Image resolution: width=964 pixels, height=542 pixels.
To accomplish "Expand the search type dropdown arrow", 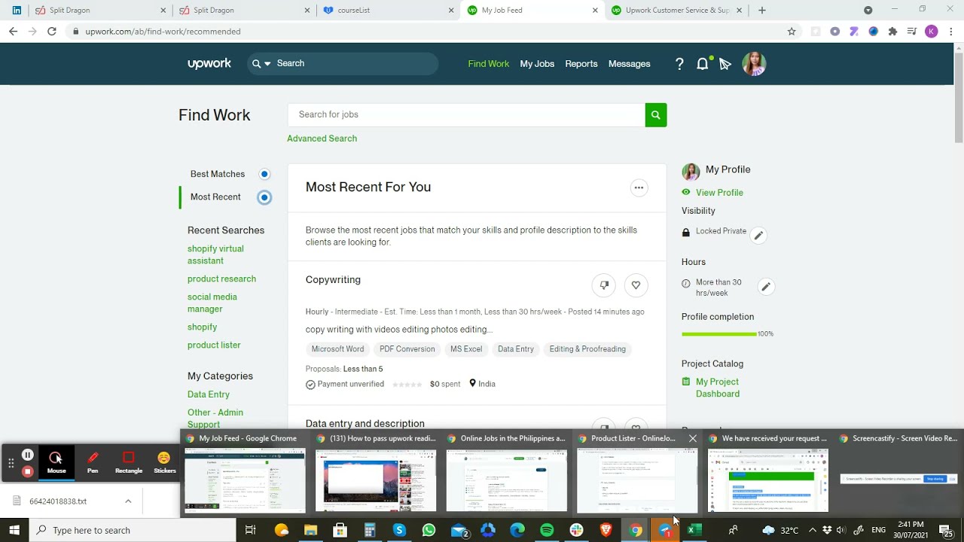I will [267, 64].
